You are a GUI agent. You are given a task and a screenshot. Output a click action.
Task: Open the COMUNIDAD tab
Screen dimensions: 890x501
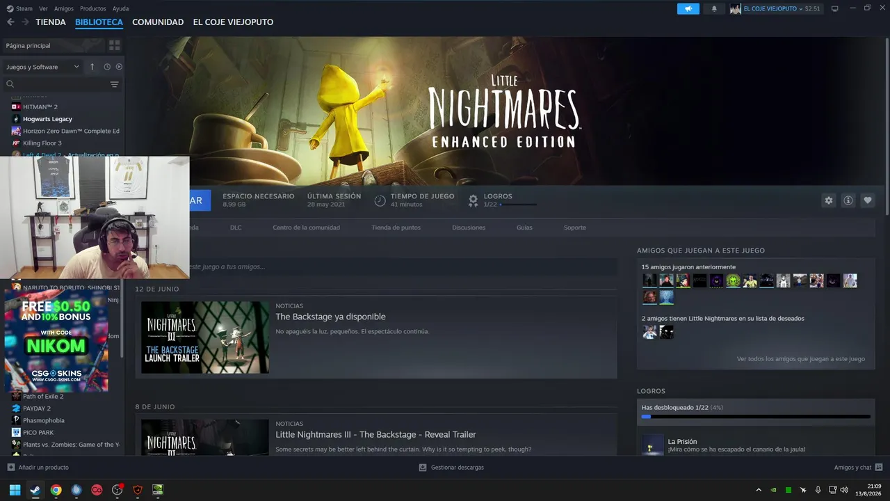point(158,22)
